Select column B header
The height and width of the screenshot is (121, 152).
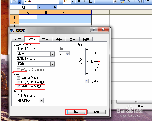point(46,12)
